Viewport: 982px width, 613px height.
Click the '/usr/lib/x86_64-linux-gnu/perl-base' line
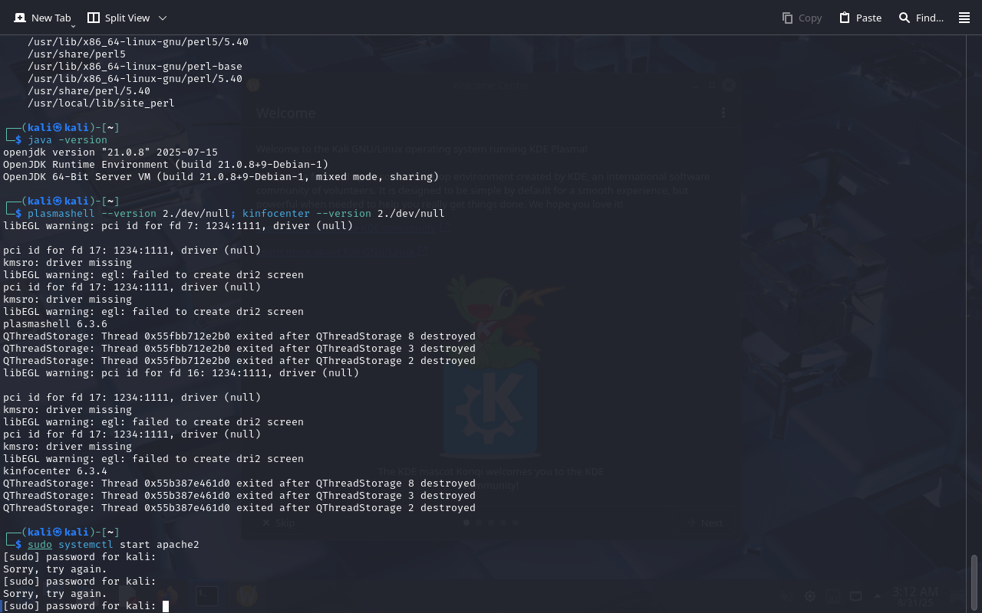point(135,67)
